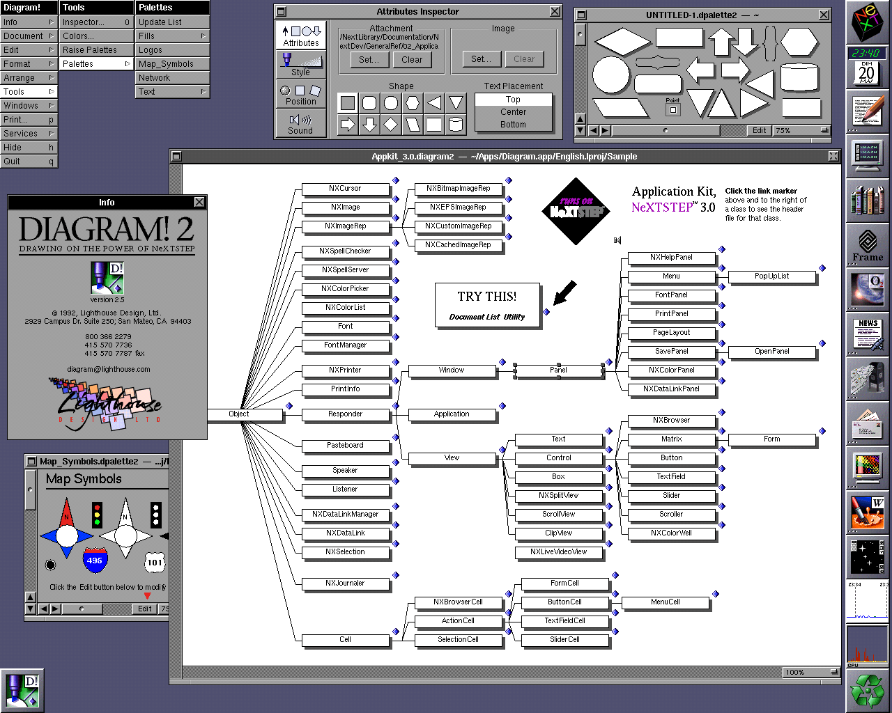892x713 pixels.
Task: Expand the Text palette submenu
Action: coord(172,92)
